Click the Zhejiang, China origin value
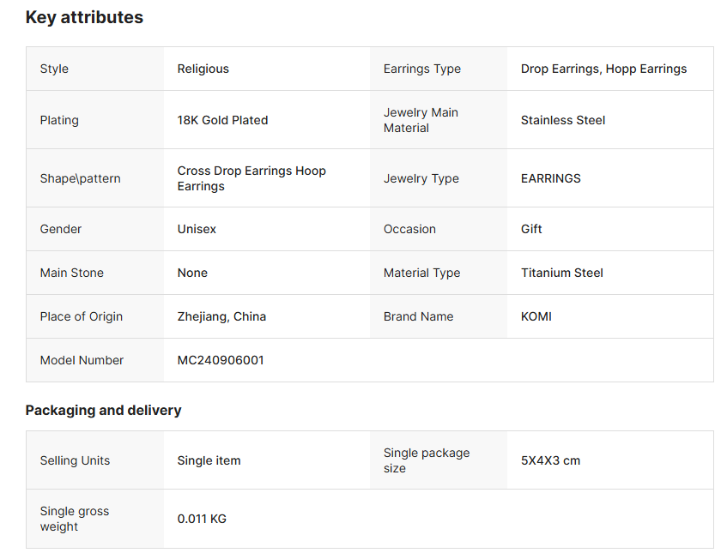 click(x=221, y=316)
